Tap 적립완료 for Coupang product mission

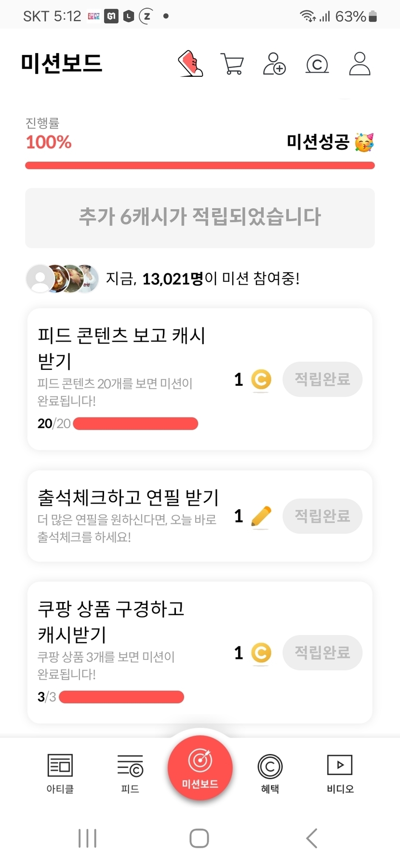tap(322, 653)
